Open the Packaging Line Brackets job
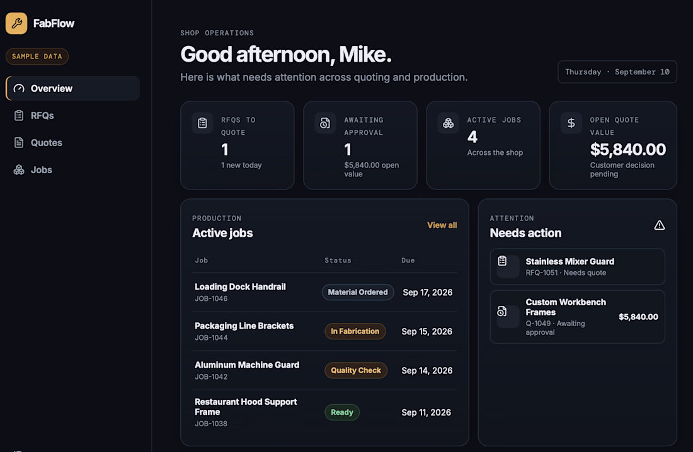This screenshot has width=693, height=452. (x=325, y=331)
